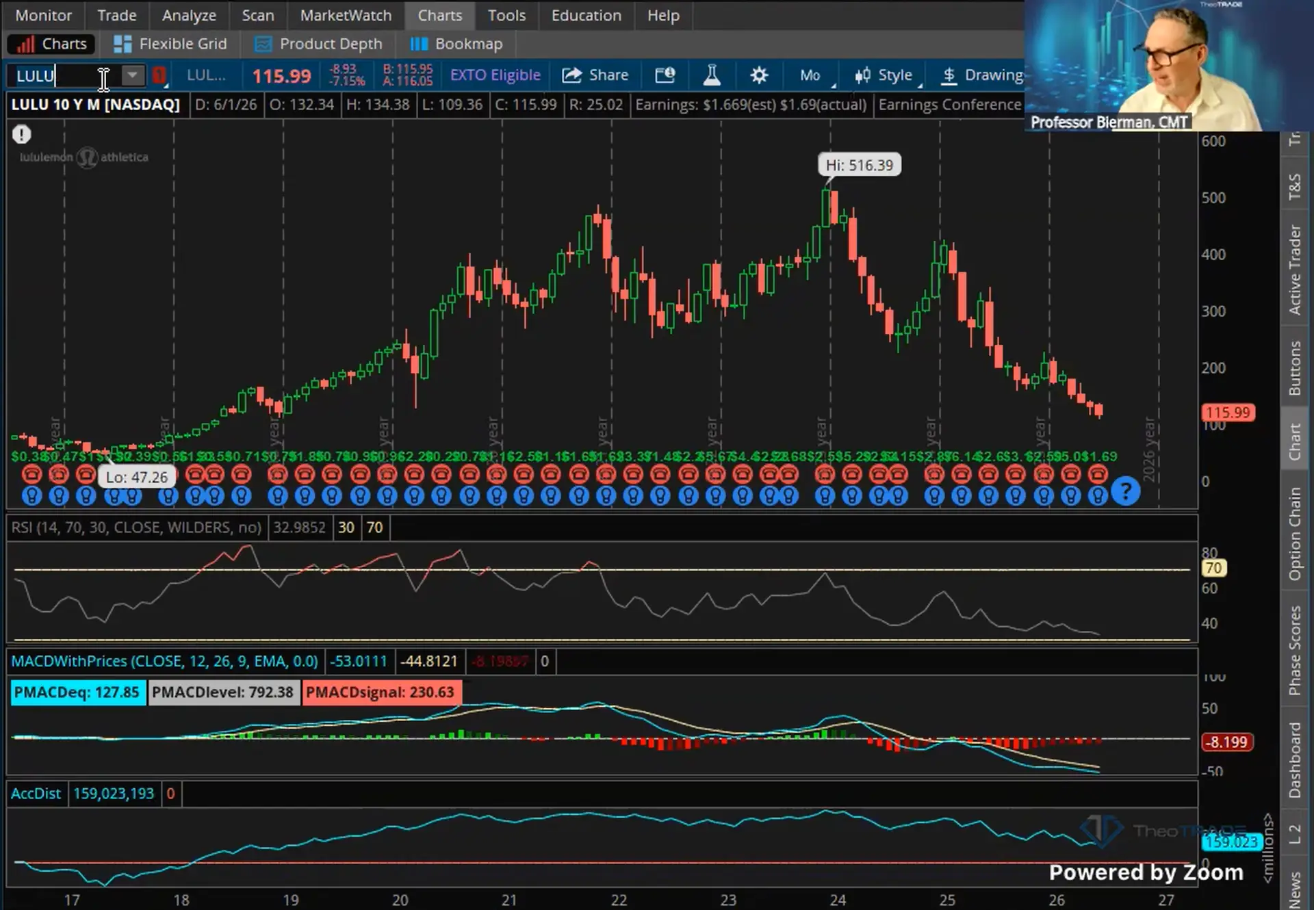The width and height of the screenshot is (1314, 910).
Task: Click the PMACDeq: 127.85 label
Action: 77,692
